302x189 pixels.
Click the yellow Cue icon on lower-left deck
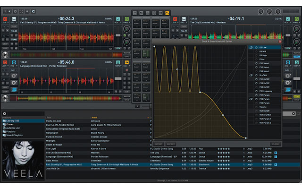pos(126,62)
